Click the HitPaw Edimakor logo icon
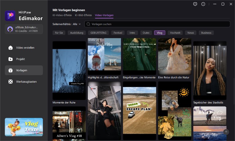Viewport: 235px width, 141px height. 10,16
